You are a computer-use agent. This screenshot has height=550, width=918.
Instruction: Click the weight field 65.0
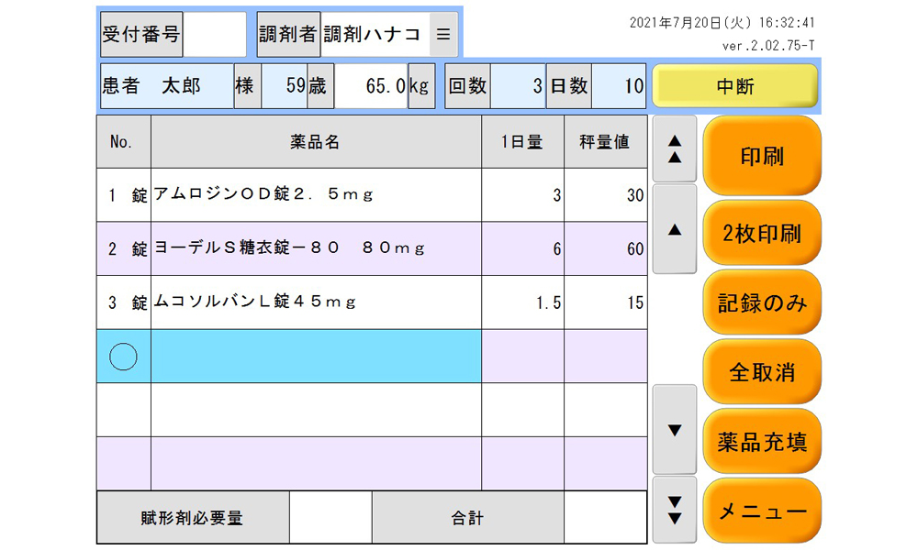pos(371,86)
